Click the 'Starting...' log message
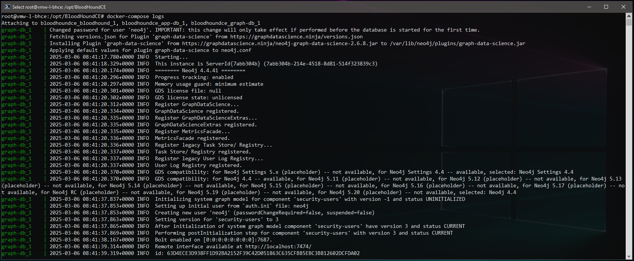 click(x=171, y=57)
